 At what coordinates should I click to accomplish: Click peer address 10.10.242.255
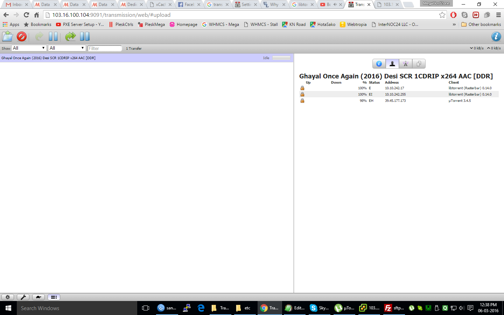(x=395, y=94)
